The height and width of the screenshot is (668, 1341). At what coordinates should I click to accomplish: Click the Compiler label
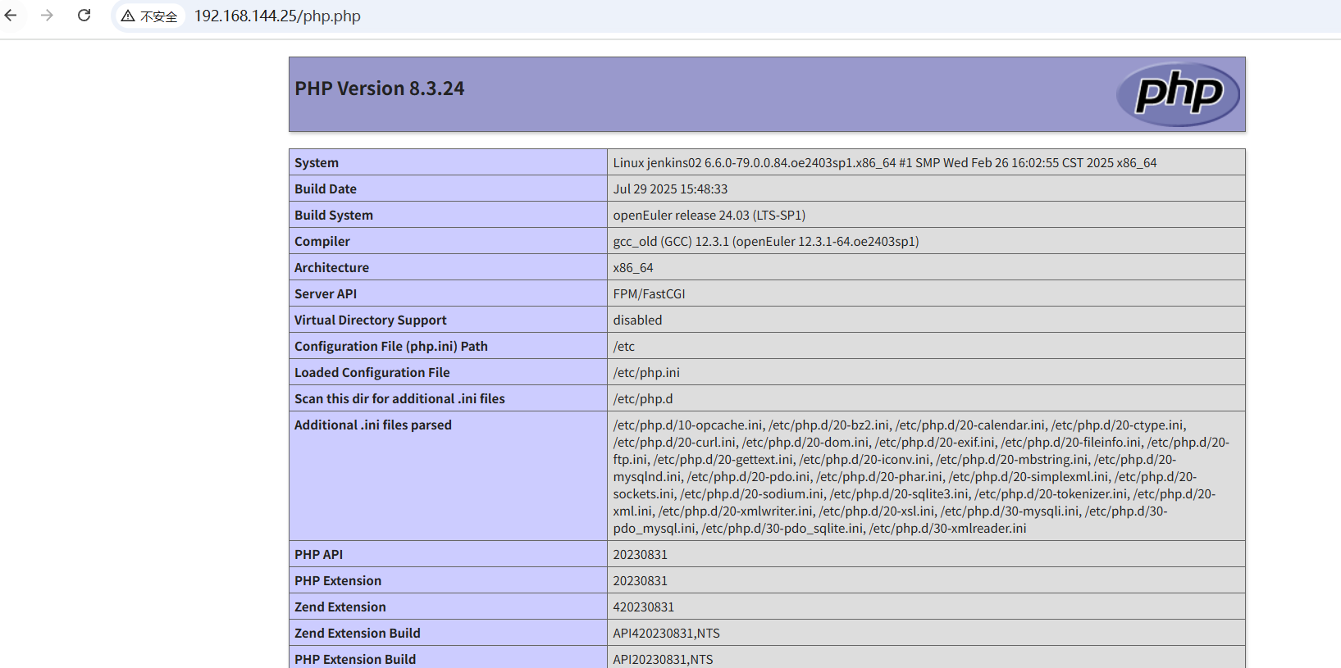pyautogui.click(x=322, y=242)
